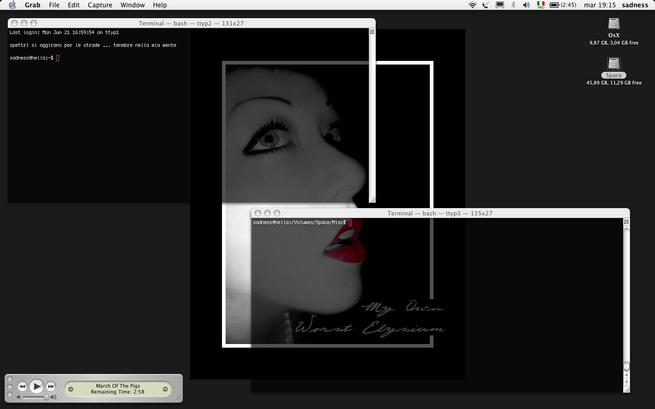This screenshot has width=655, height=409.
Task: Click the ttyp2 Terminal title bar
Action: [x=191, y=23]
